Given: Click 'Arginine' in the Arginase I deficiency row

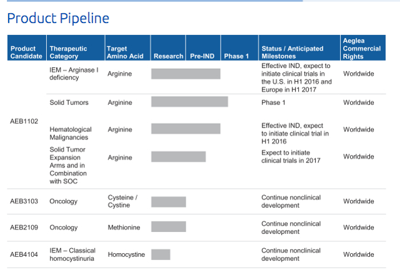Looking at the screenshot, I should pos(119,74).
